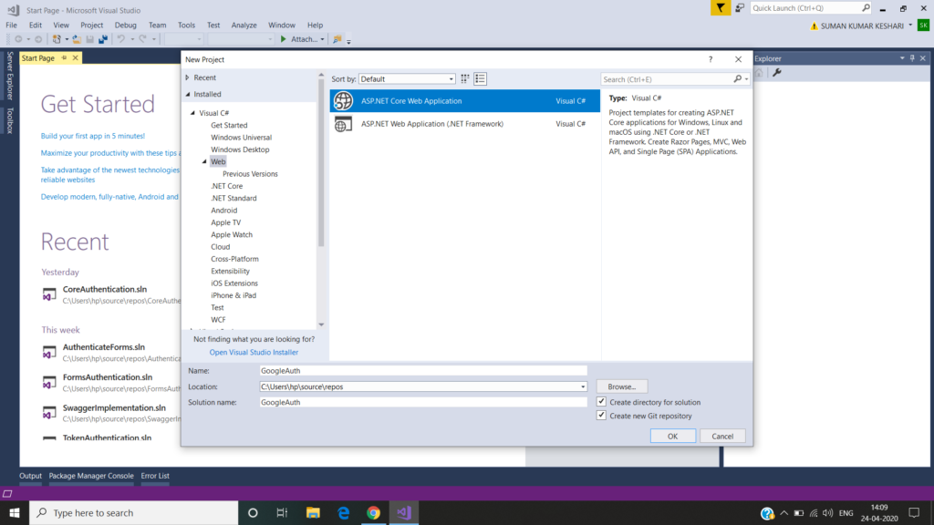Click the Explorer panel wrench properties icon
934x525 pixels.
pyautogui.click(x=777, y=73)
